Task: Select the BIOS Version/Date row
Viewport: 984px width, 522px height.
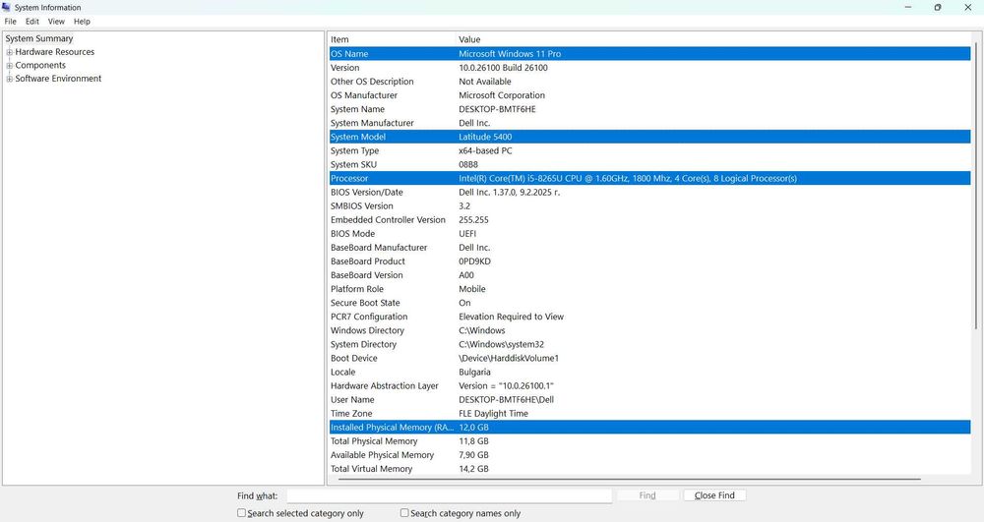Action: coord(650,193)
